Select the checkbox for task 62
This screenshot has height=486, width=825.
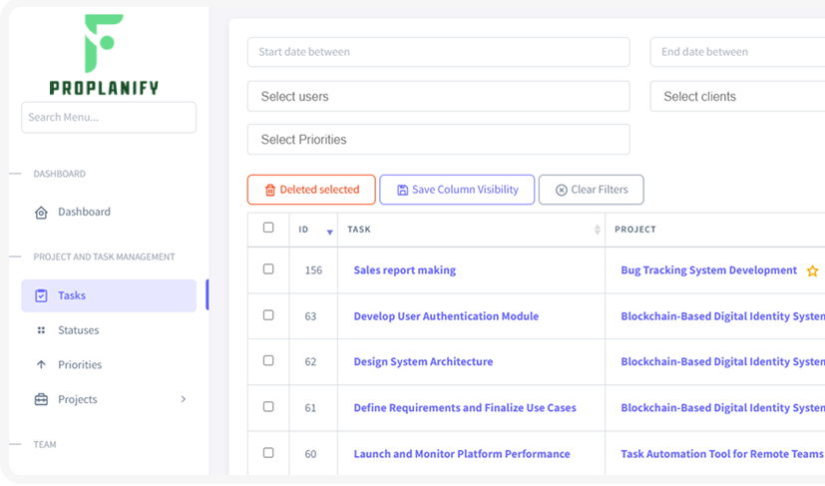coord(268,361)
